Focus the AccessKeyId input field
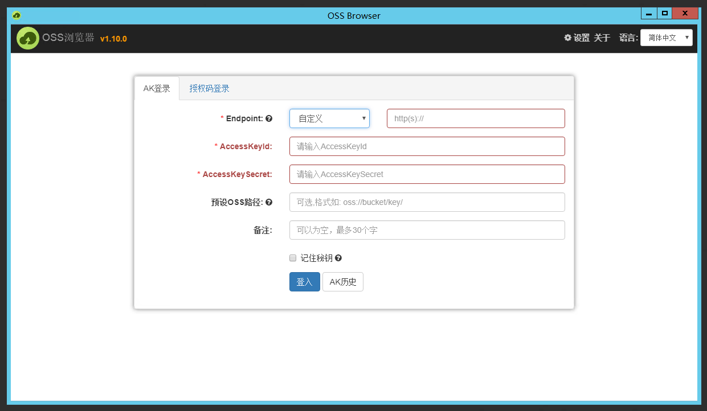Viewport: 707px width, 411px height. pos(427,146)
